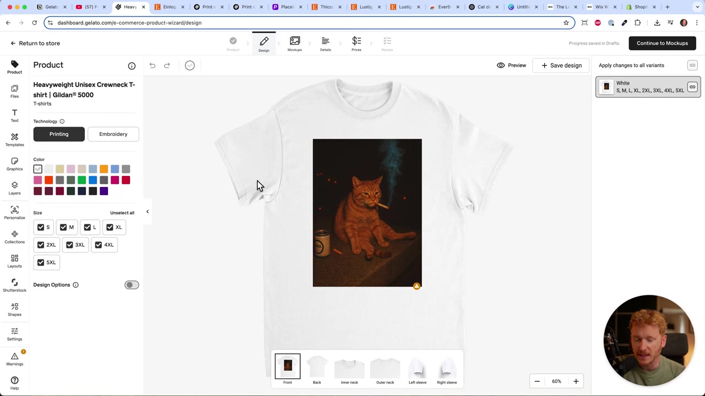Click Return to store
Viewport: 705px width, 396px height.
[35, 43]
